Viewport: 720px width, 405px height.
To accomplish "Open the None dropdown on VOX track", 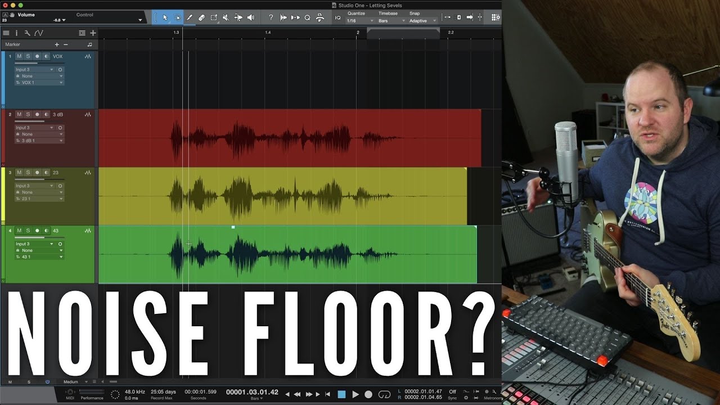I will tap(39, 76).
